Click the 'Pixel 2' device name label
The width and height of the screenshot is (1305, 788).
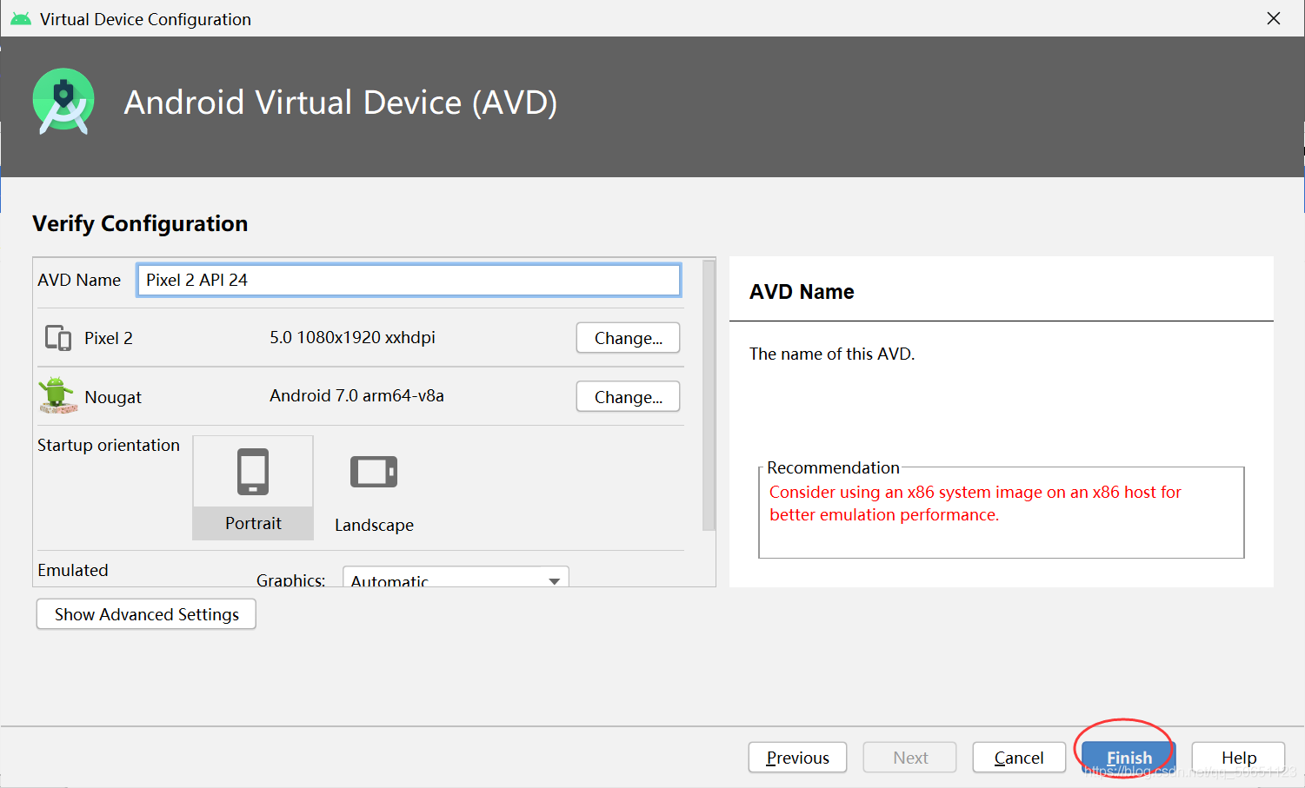tap(109, 338)
